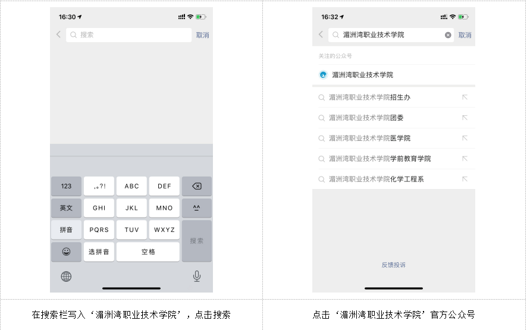The height and width of the screenshot is (330, 527).
Task: Click the empty 搜索 input field
Action: (x=128, y=35)
